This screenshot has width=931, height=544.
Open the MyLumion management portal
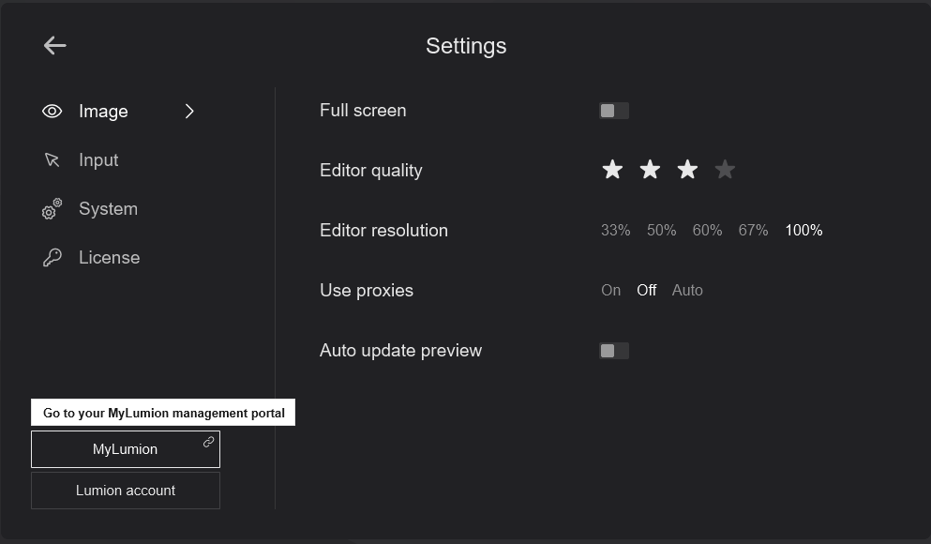[x=125, y=448]
